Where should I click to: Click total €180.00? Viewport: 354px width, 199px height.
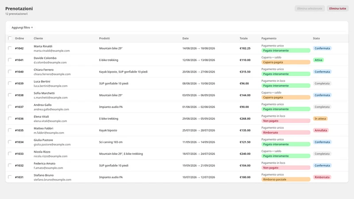[x=245, y=177]
